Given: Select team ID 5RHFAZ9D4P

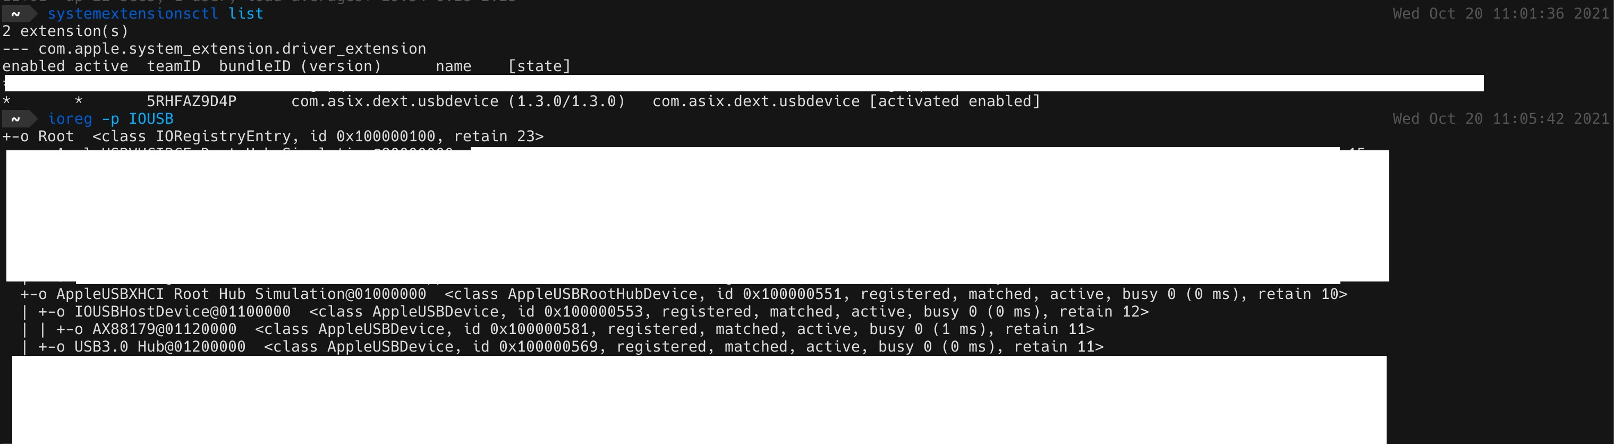Looking at the screenshot, I should click(192, 101).
